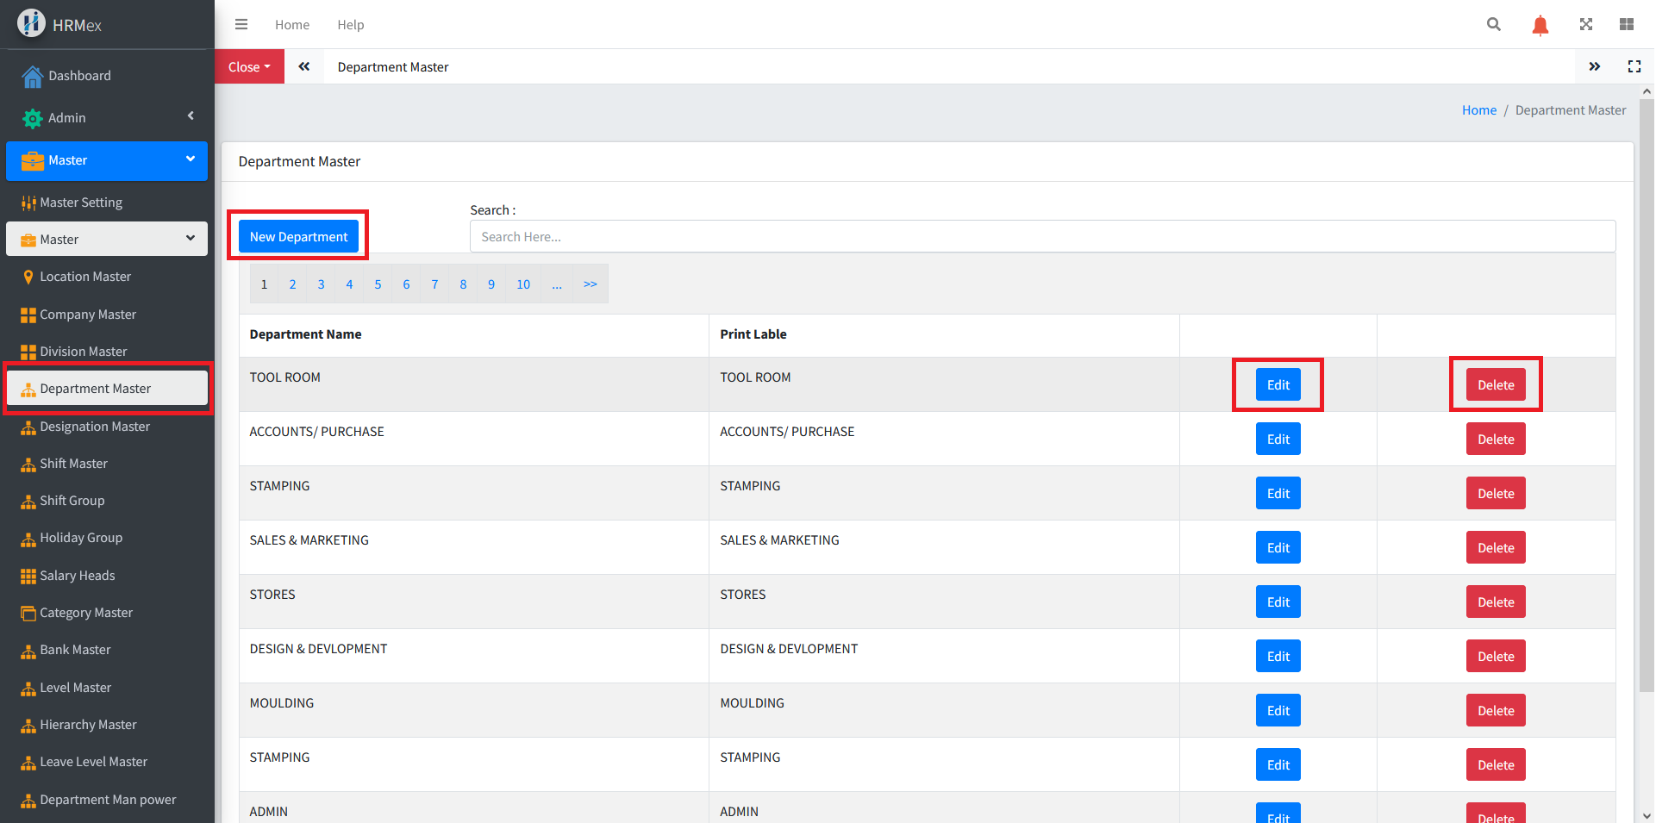Expand the Admin sidebar menu
1656x823 pixels.
tap(107, 118)
